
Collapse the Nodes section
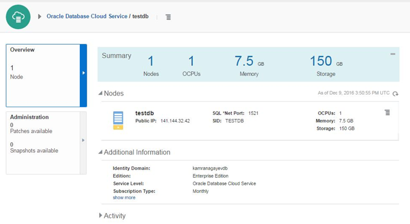100,93
